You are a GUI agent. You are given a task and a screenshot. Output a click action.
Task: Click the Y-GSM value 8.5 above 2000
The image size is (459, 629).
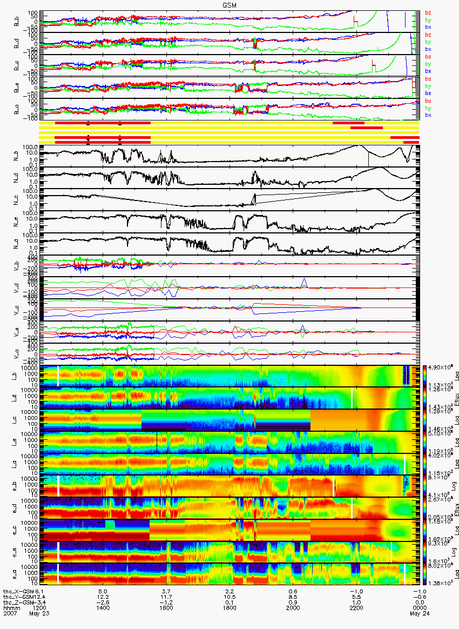[x=293, y=597]
